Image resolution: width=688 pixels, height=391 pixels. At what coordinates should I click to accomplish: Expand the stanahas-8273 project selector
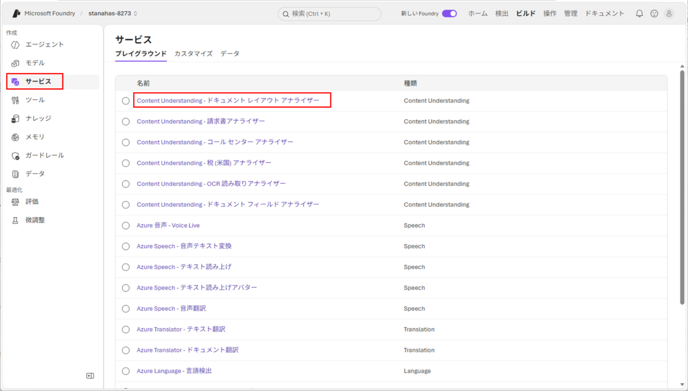(x=113, y=14)
